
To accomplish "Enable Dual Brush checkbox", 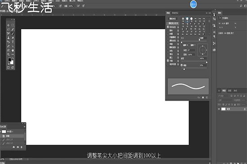I will pyautogui.click(x=168, y=37).
